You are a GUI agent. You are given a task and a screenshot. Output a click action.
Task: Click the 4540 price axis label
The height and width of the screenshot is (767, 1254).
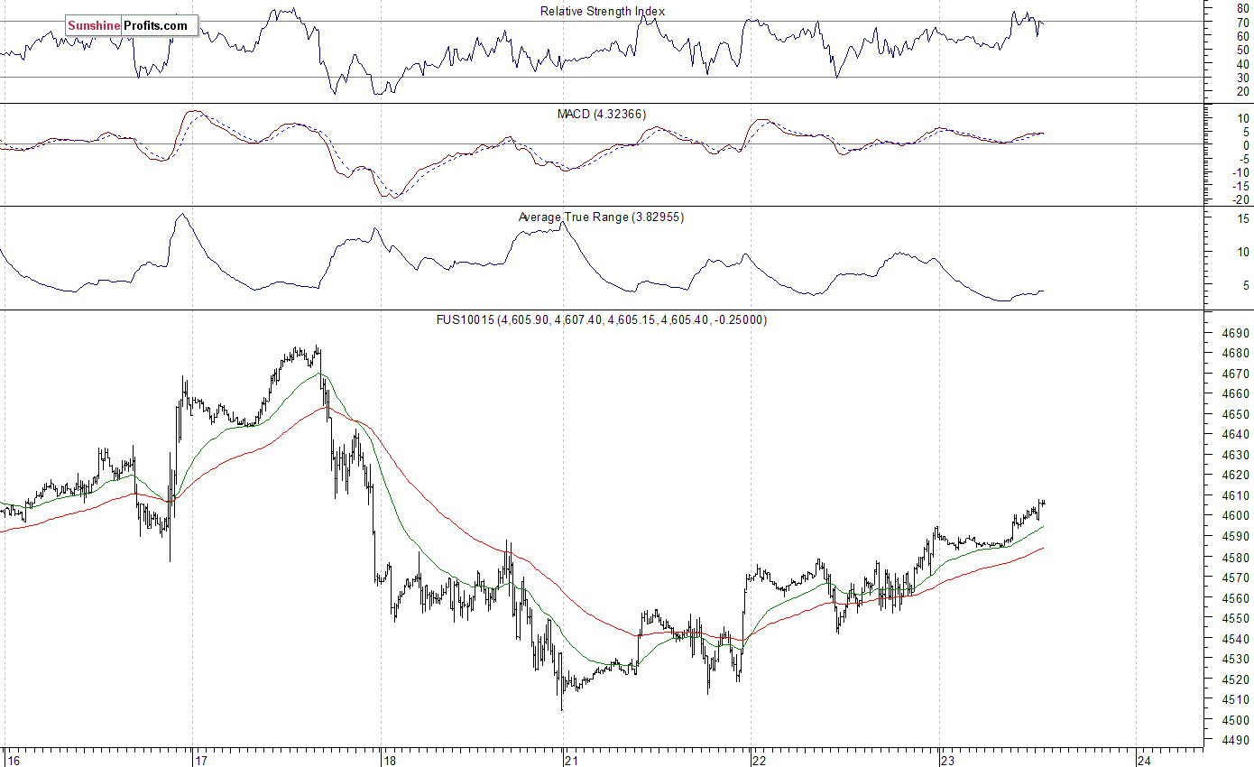tap(1236, 639)
